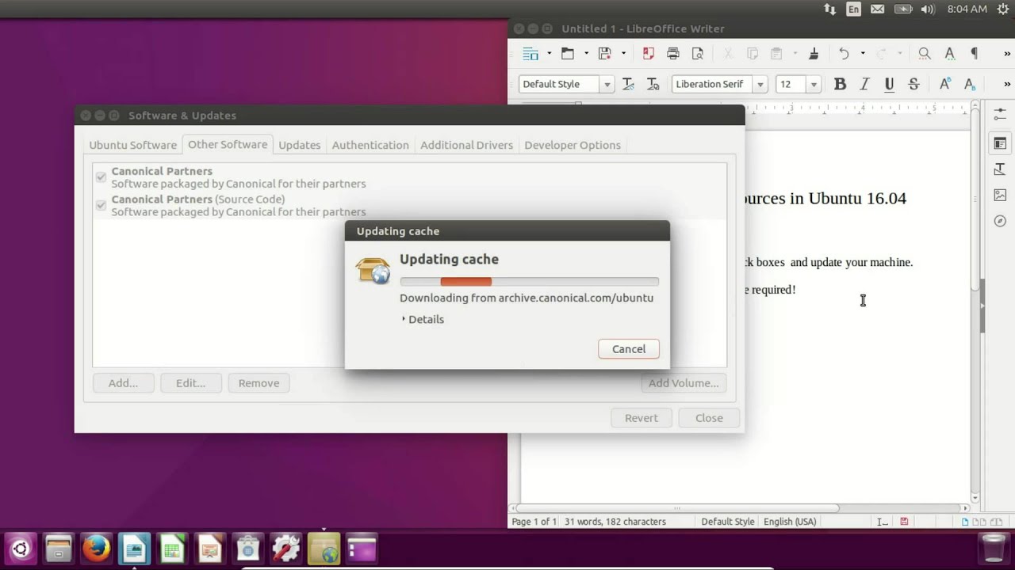Click the Edit... button in Software & Updates
The width and height of the screenshot is (1015, 570).
coord(190,383)
